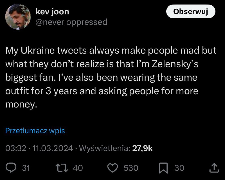Click the tweet text about Ukraine tweets
The height and width of the screenshot is (180, 225).
pyautogui.click(x=111, y=78)
